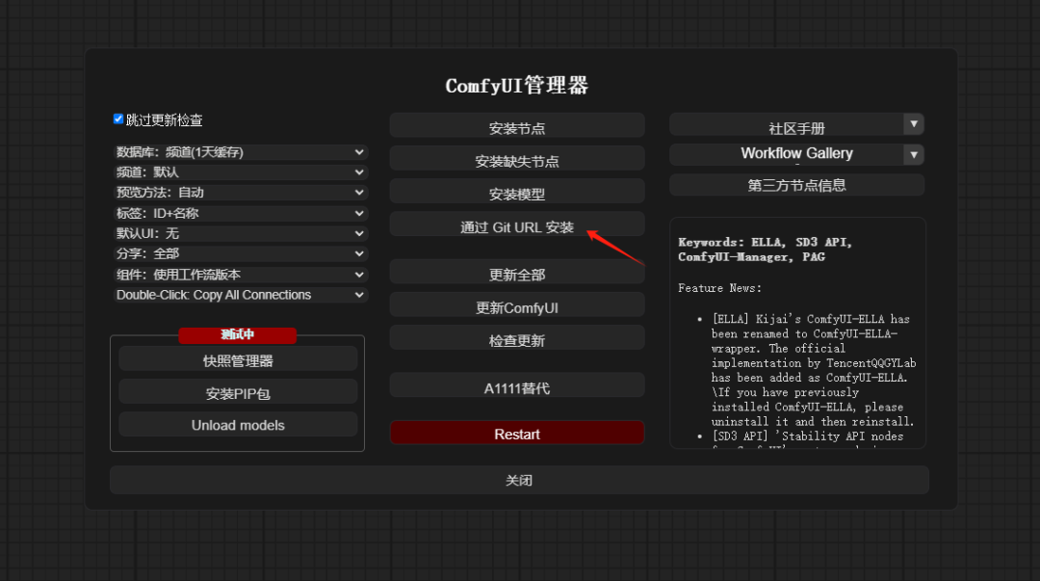The width and height of the screenshot is (1040, 581).
Task: Open the 数据库 dropdown
Action: tap(239, 151)
